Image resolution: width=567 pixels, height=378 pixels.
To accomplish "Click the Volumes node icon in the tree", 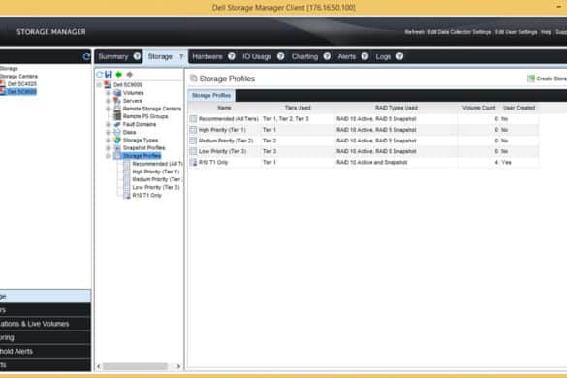I will (x=117, y=93).
